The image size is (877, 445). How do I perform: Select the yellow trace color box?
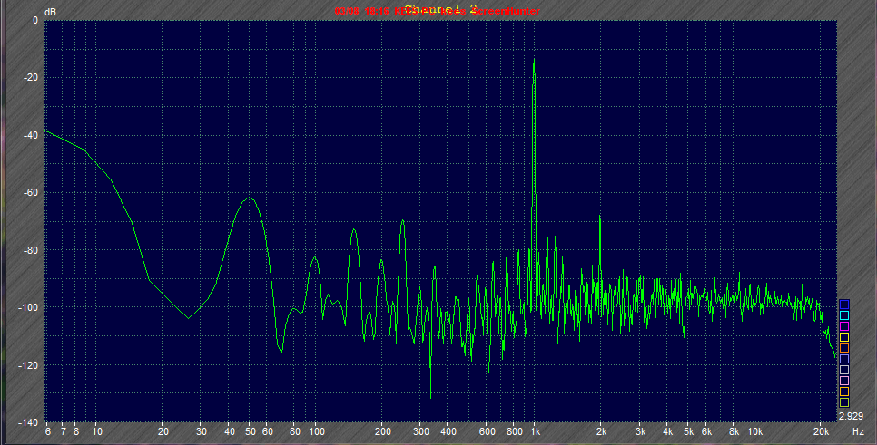(x=844, y=337)
